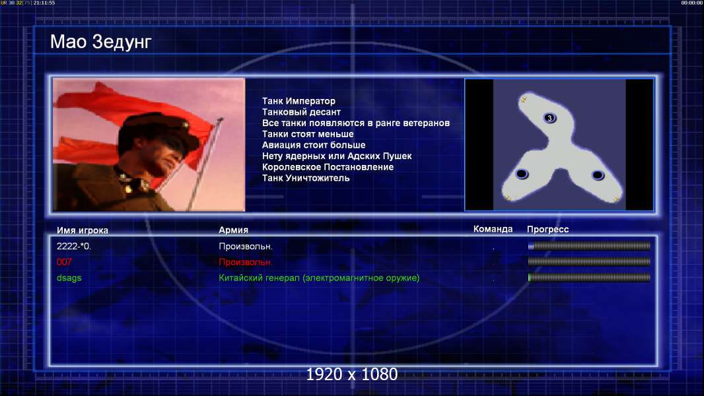The image size is (704, 396).
Task: Click the 00:00:00 timer in top-right corner
Action: [x=692, y=3]
